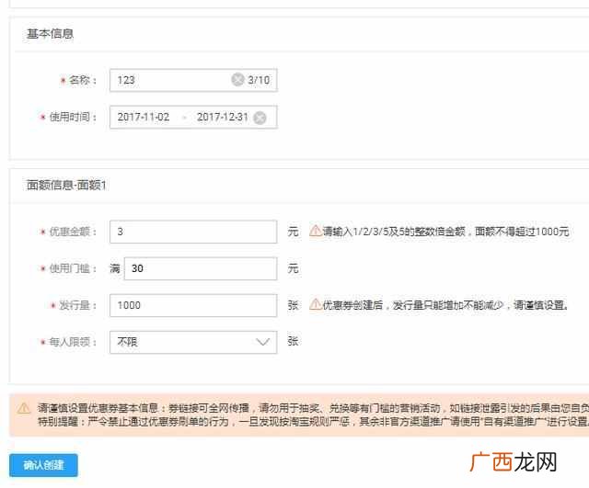This screenshot has height=488, width=589.
Task: Click the 基本信息 section heading
Action: pyautogui.click(x=50, y=34)
